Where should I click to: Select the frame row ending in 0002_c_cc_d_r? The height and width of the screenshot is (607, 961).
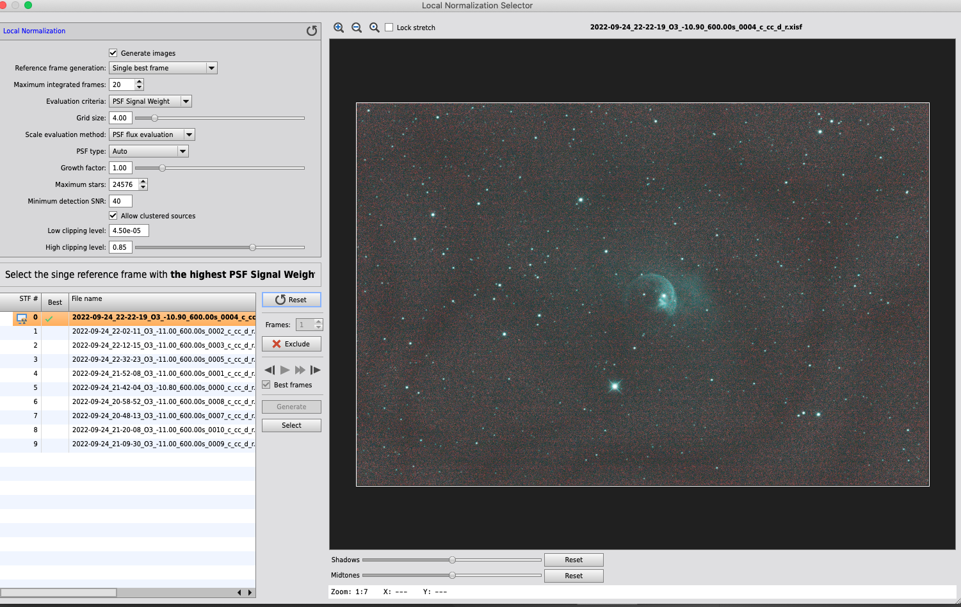coord(163,331)
